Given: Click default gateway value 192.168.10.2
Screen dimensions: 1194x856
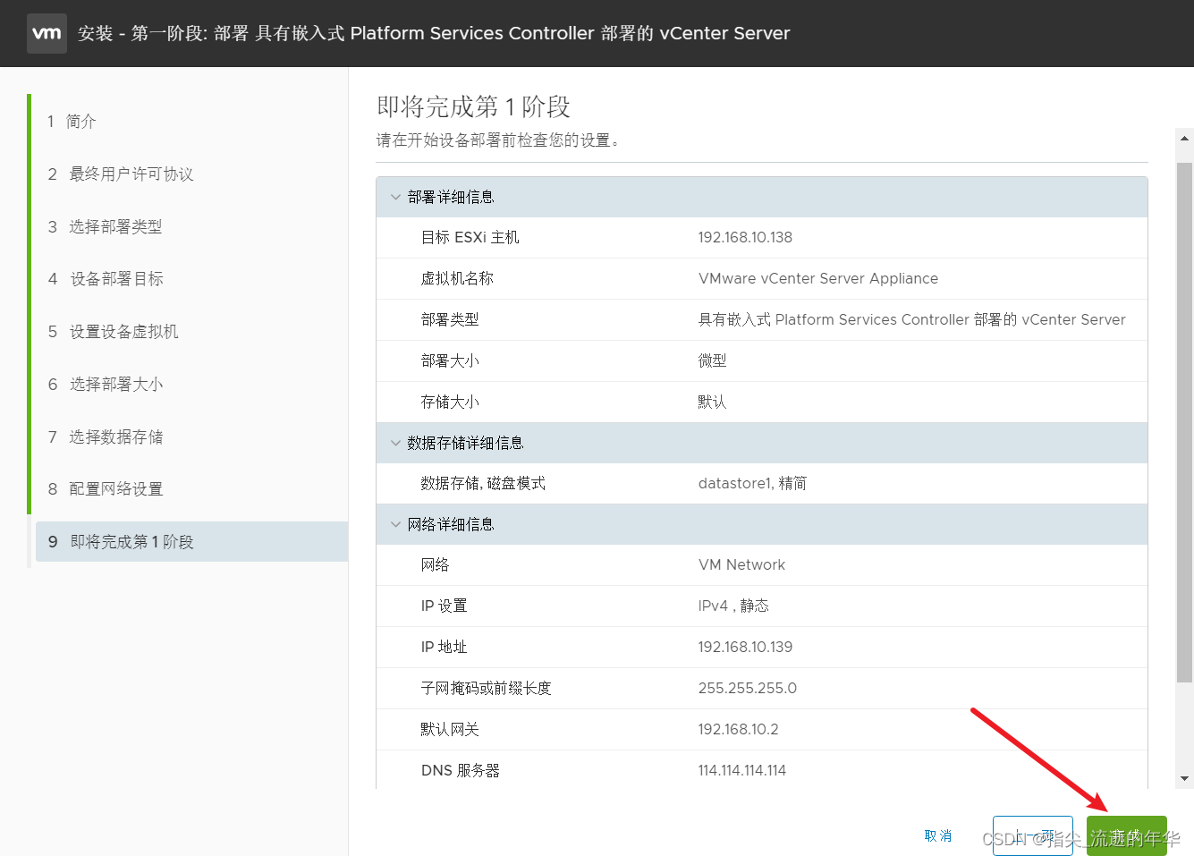Looking at the screenshot, I should (738, 729).
